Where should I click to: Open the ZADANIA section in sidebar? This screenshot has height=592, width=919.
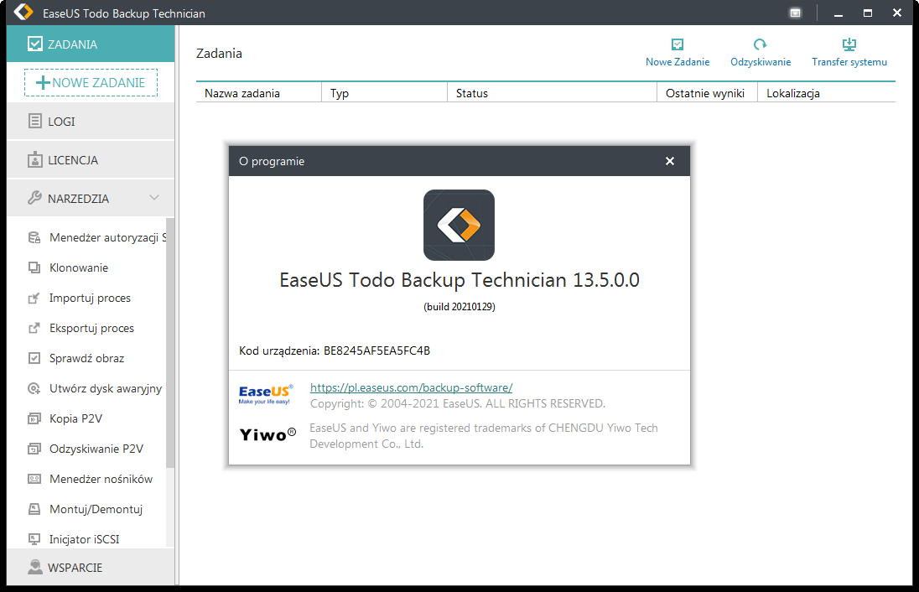[91, 44]
